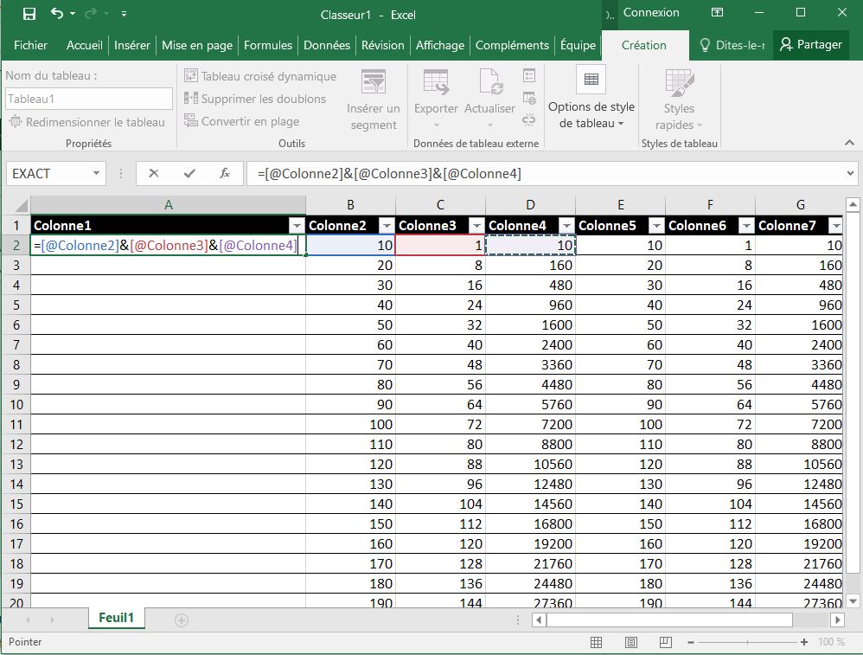This screenshot has height=655, width=863.
Task: Switch to Page Layout view icon
Action: pos(630,642)
